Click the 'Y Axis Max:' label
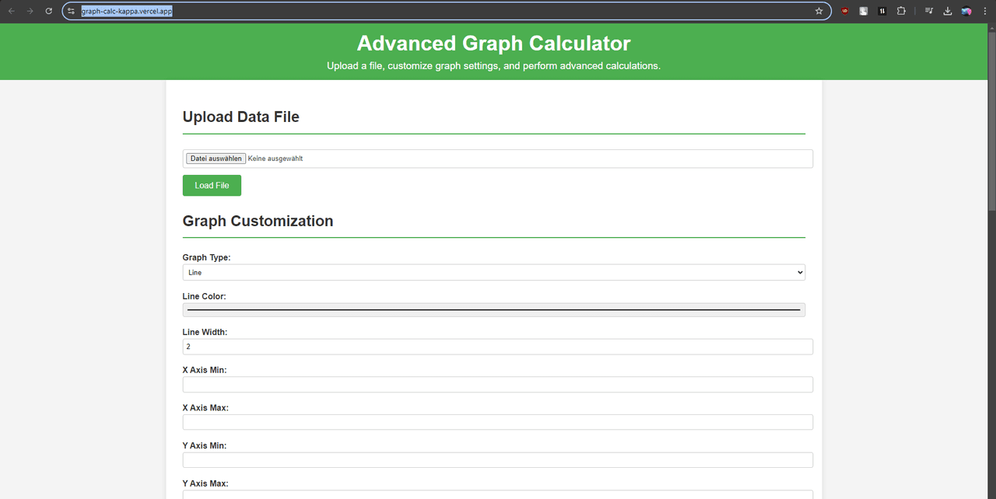 pyautogui.click(x=205, y=483)
